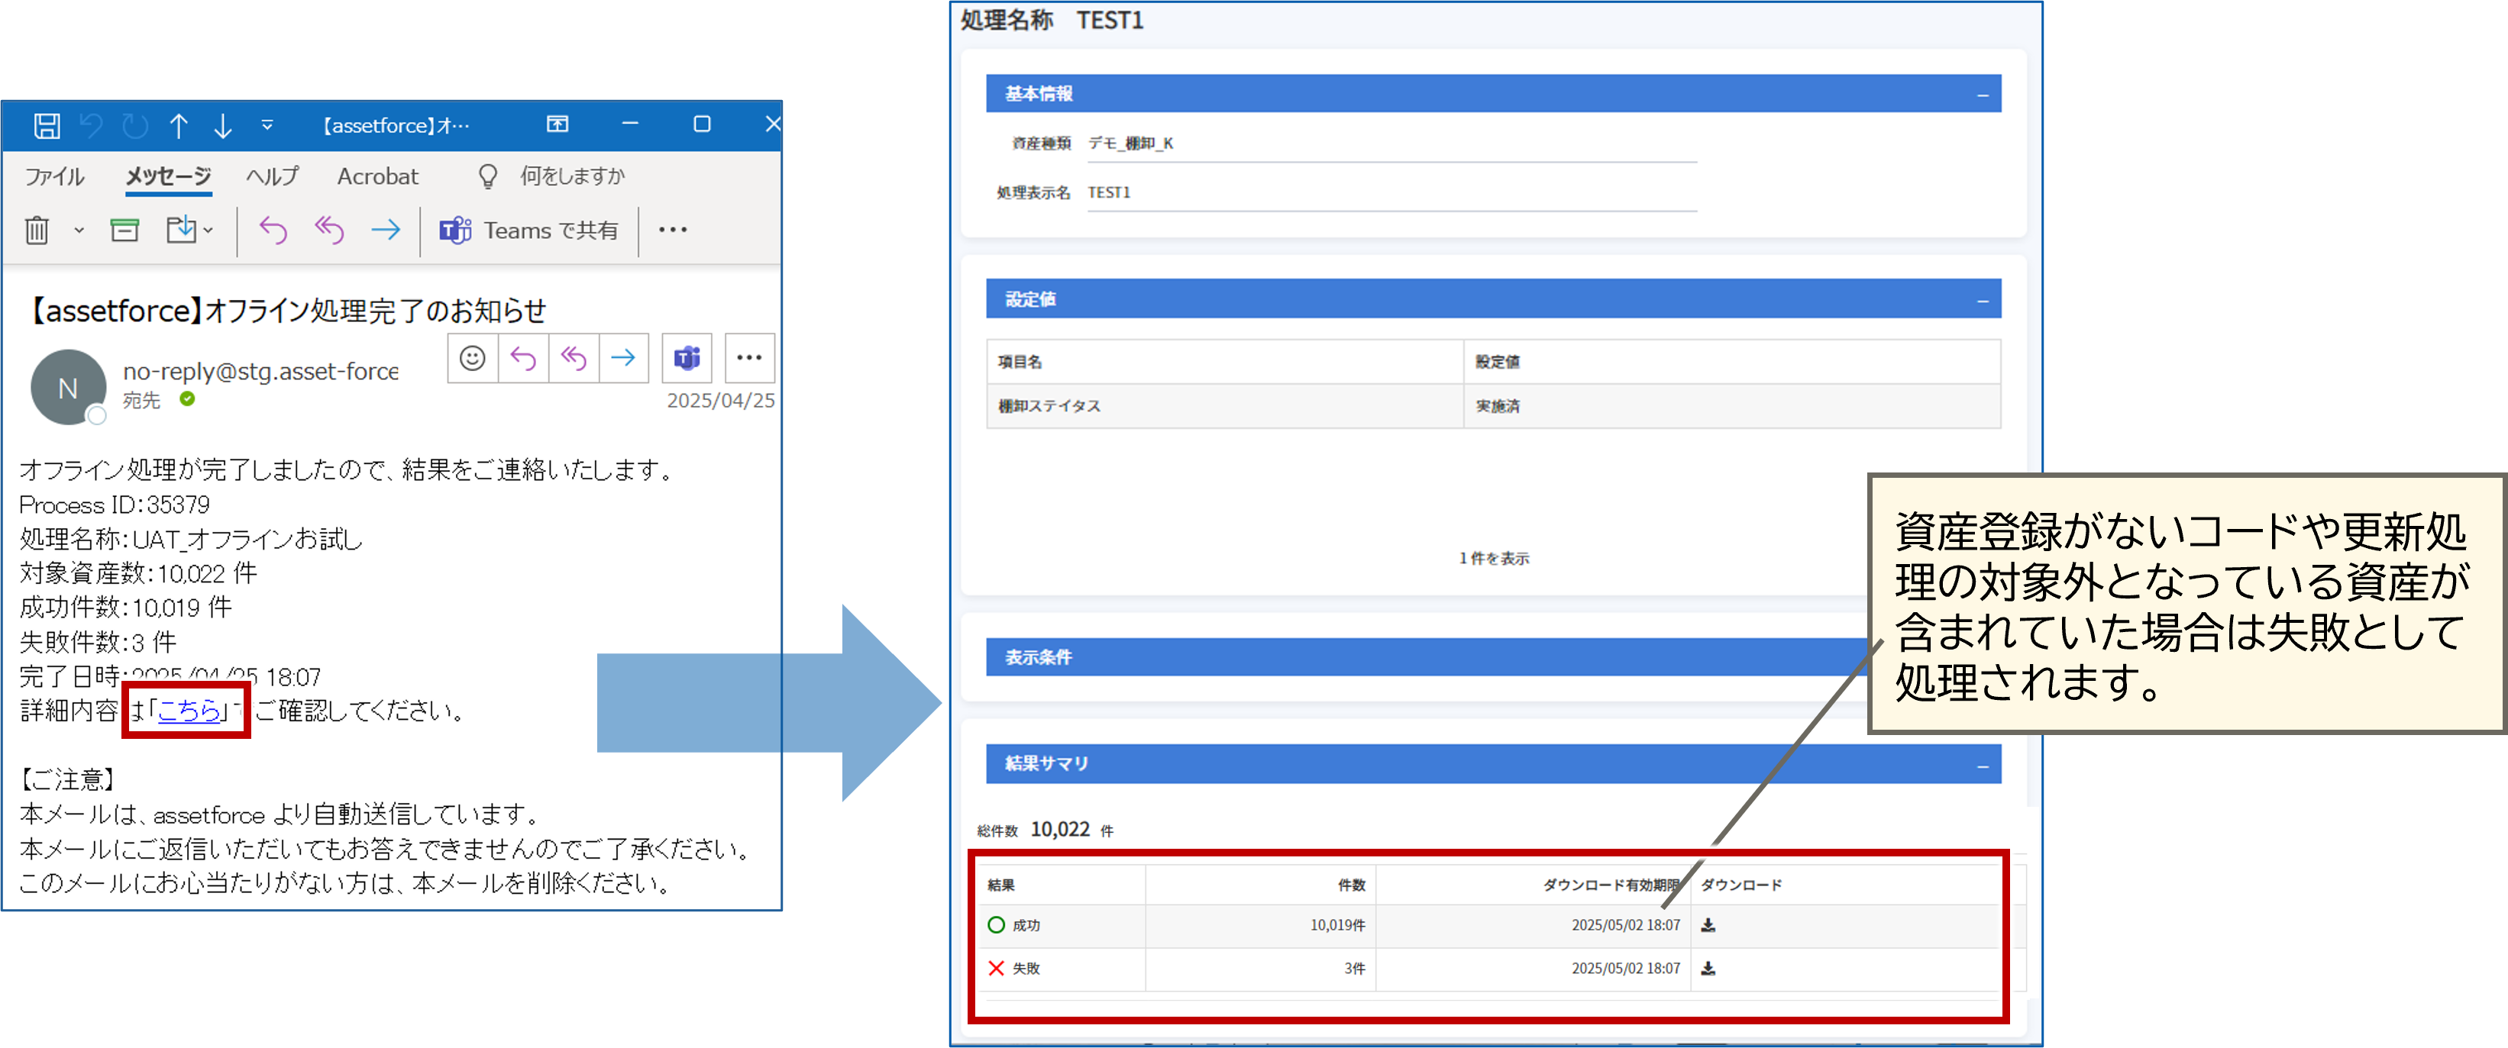This screenshot has width=2508, height=1048.
Task: Expand the delete options dropdown arrow
Action: click(79, 231)
